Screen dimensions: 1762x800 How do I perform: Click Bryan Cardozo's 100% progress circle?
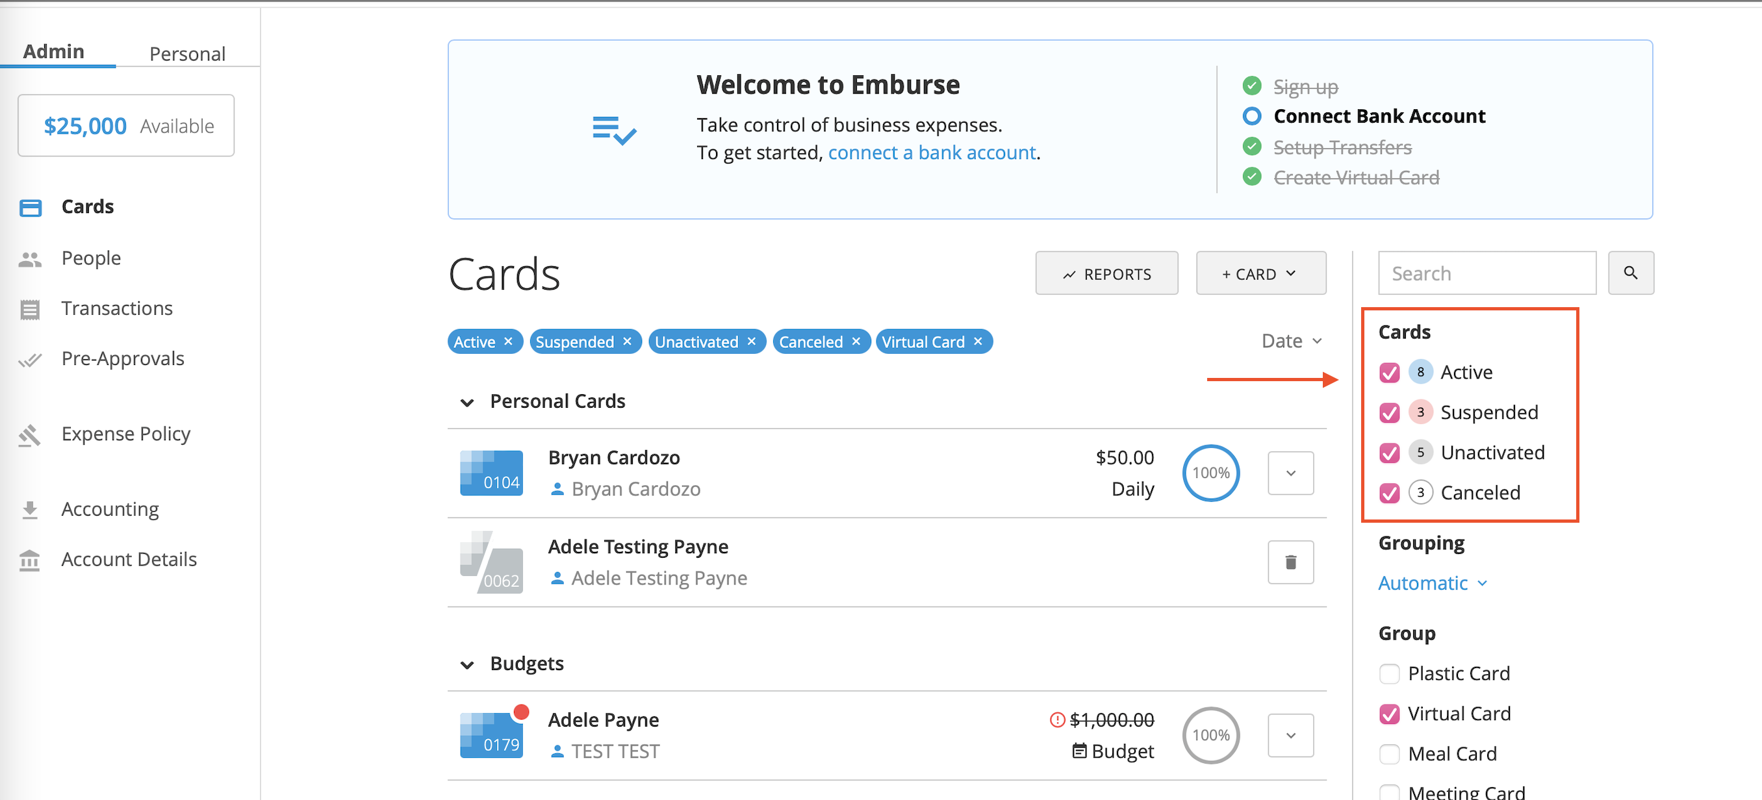1210,473
